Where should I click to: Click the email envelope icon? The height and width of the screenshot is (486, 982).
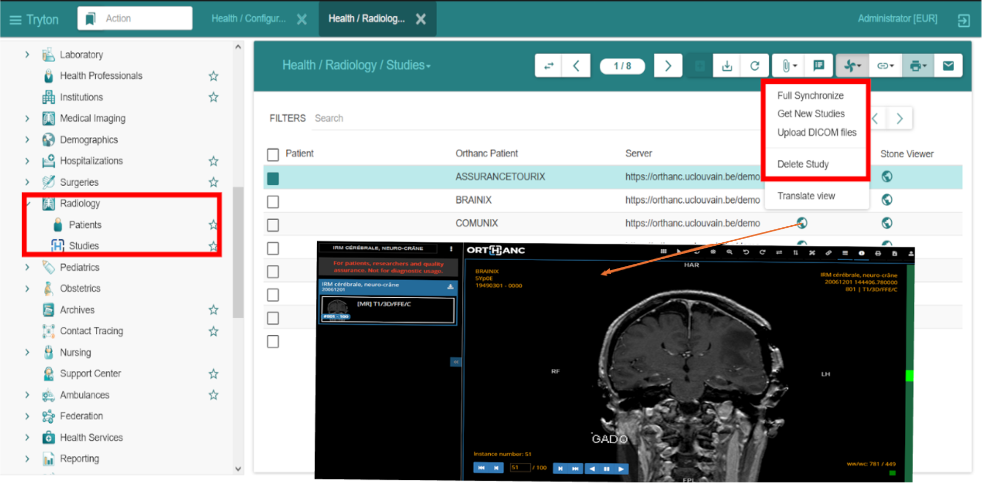tap(948, 66)
